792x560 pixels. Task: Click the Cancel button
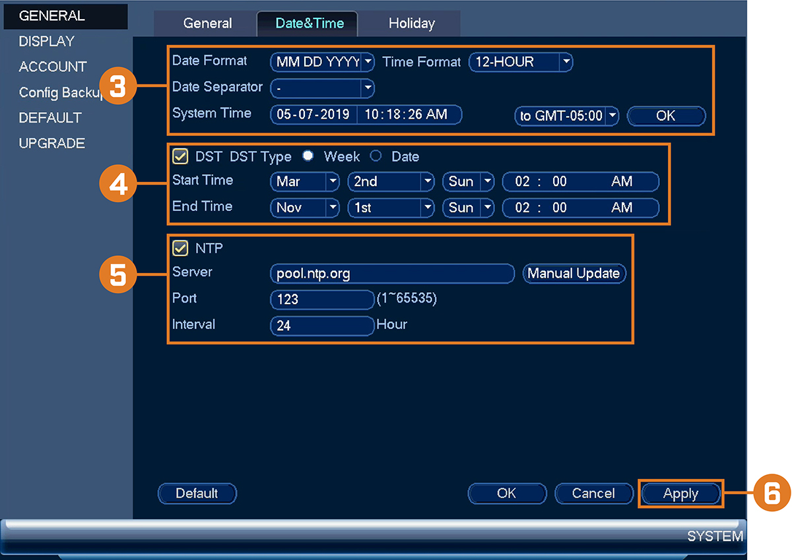[x=594, y=493]
